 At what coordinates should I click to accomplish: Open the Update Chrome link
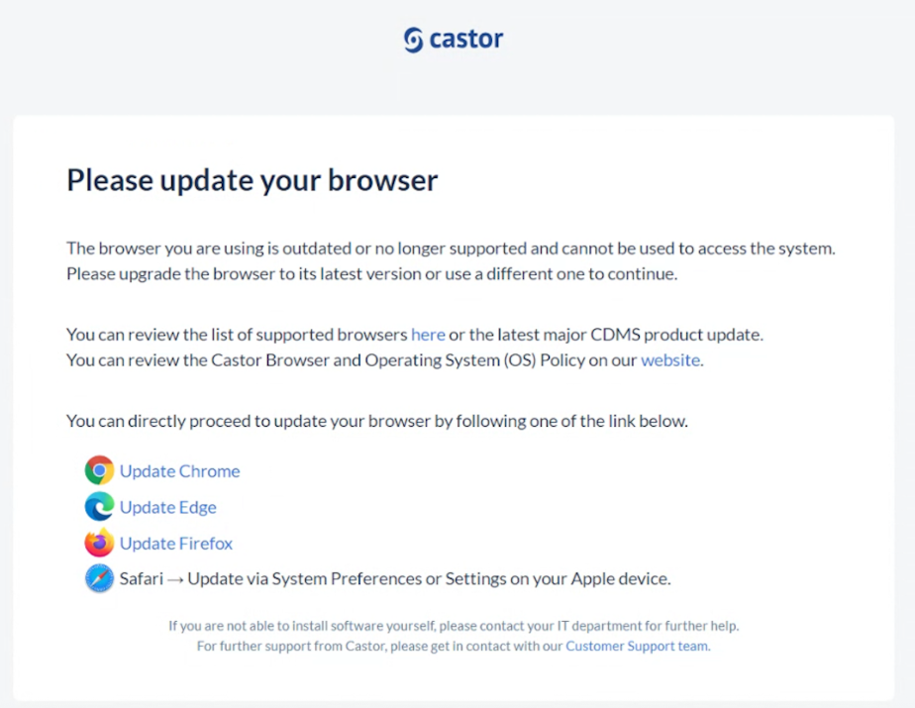click(180, 471)
